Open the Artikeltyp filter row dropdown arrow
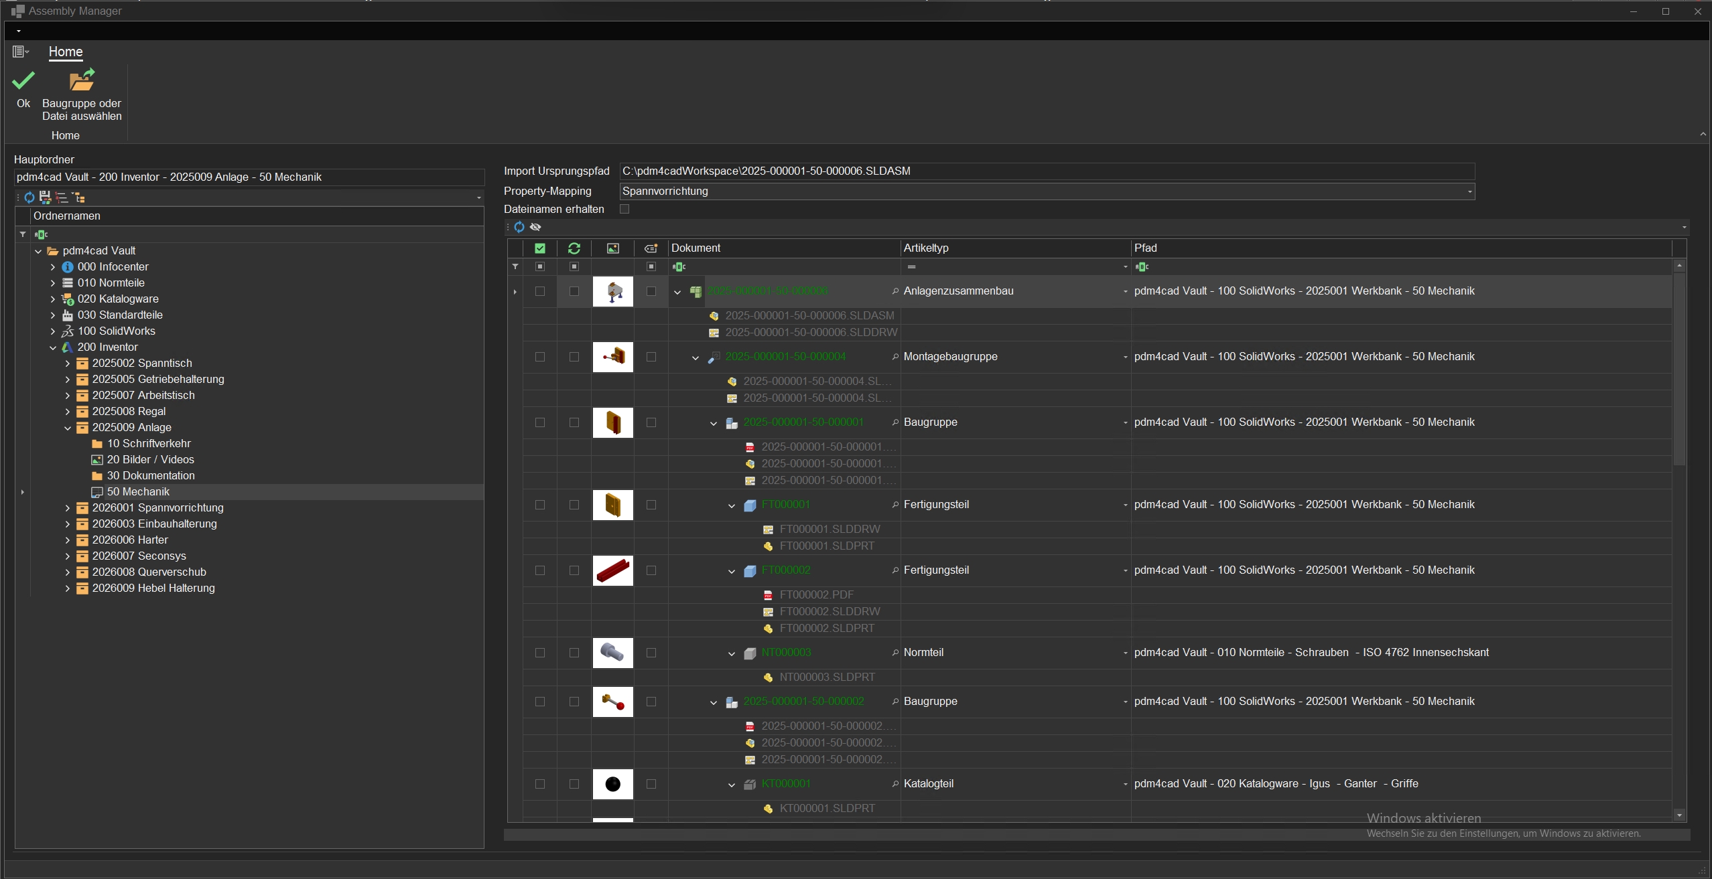The image size is (1712, 879). point(1125,267)
